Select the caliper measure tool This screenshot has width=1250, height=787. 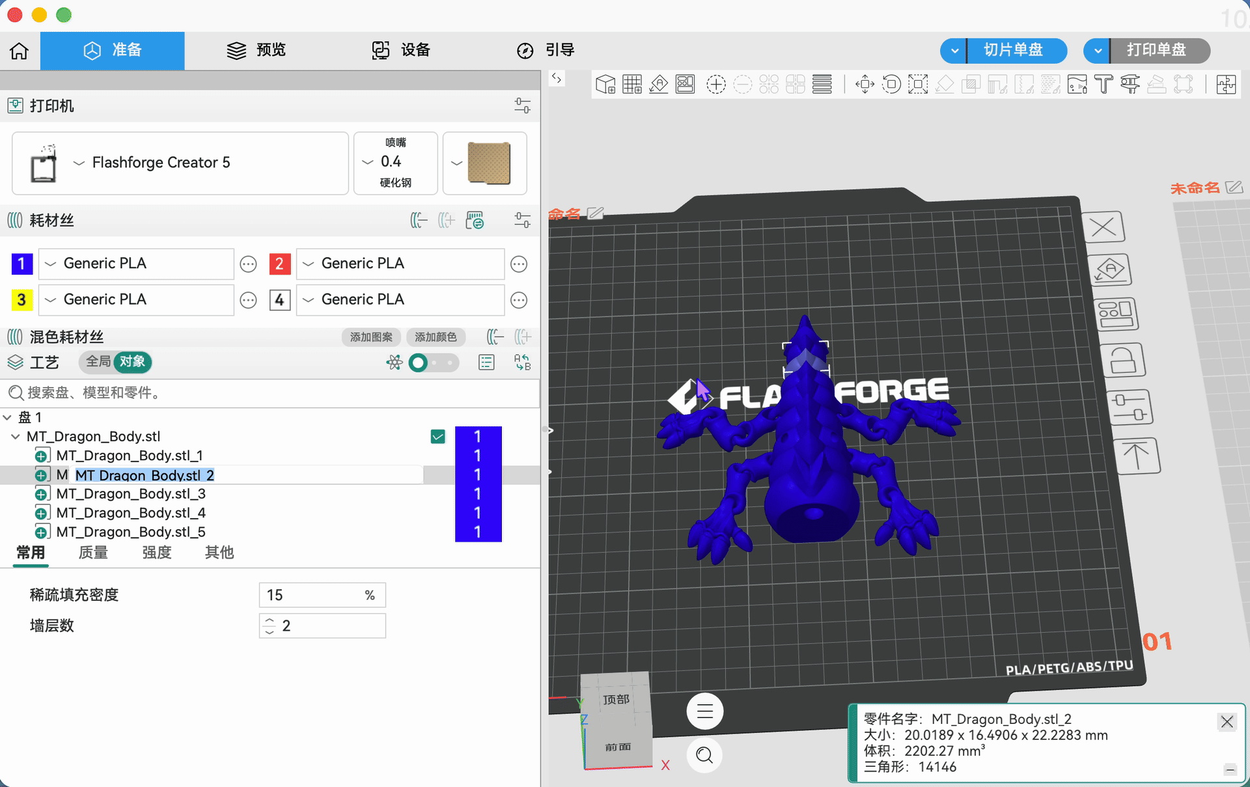click(1130, 85)
